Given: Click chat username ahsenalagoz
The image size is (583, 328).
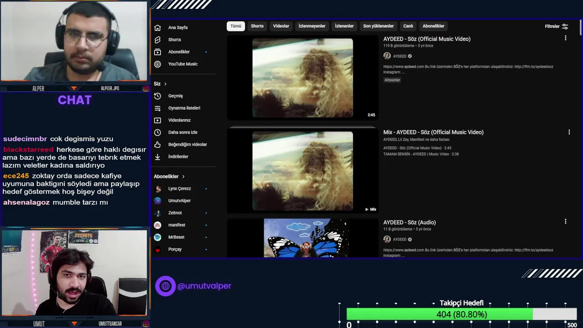Looking at the screenshot, I should [26, 202].
